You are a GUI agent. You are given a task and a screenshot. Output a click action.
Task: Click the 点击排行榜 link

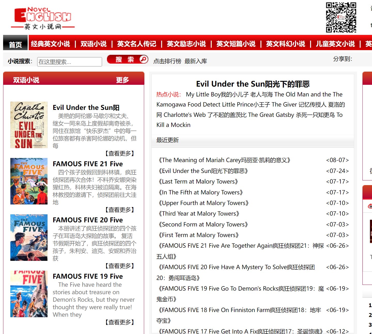[x=167, y=61]
